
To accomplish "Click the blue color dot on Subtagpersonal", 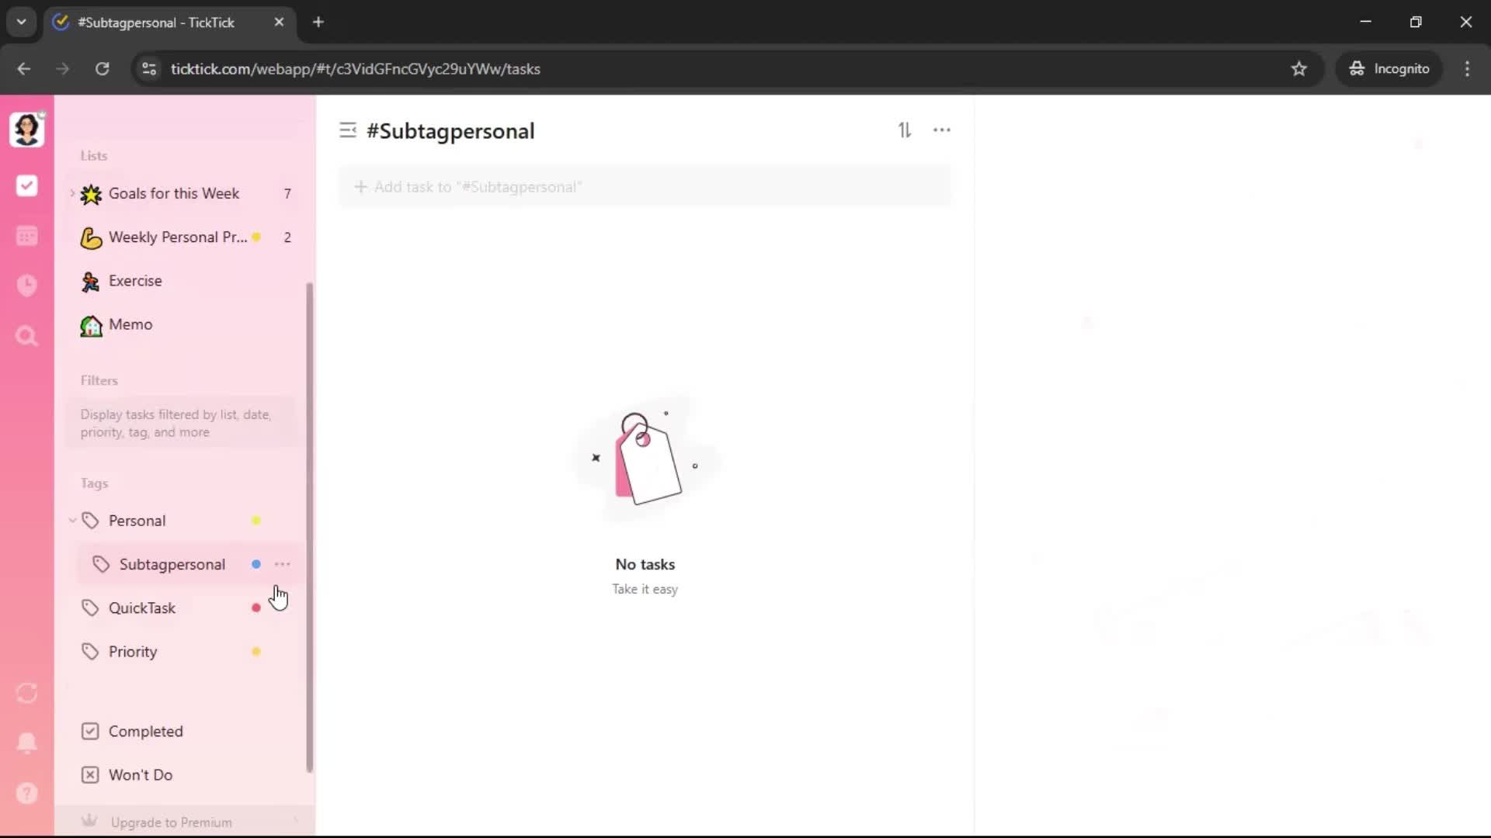I will pyautogui.click(x=255, y=564).
